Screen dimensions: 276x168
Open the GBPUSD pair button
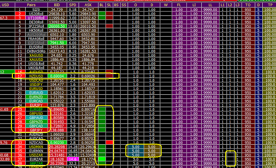(x=36, y=113)
